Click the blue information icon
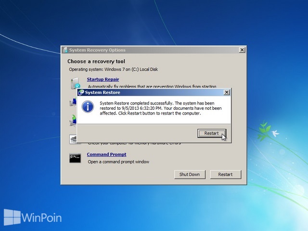Viewport: 308px width, 231px height. (x=88, y=107)
